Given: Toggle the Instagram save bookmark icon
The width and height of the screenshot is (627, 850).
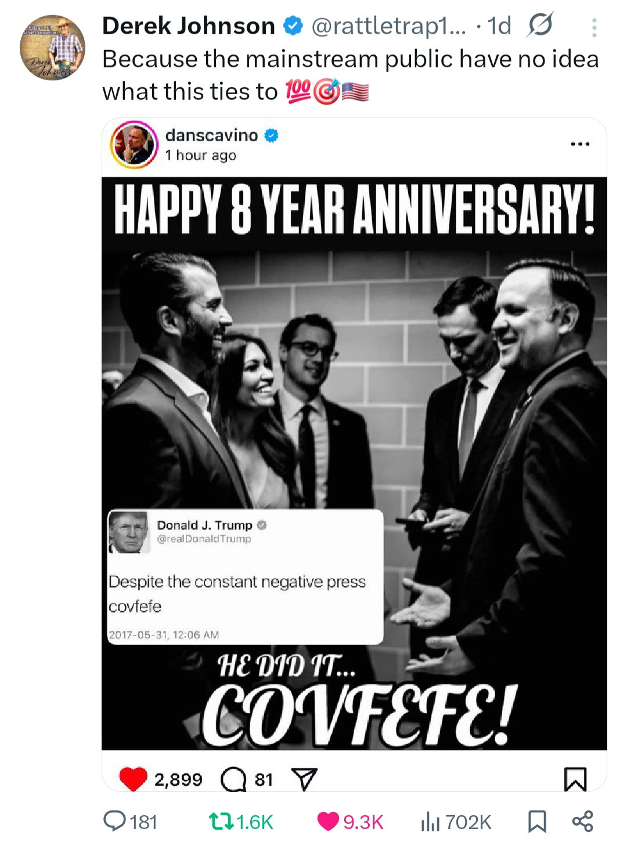Looking at the screenshot, I should (x=575, y=779).
